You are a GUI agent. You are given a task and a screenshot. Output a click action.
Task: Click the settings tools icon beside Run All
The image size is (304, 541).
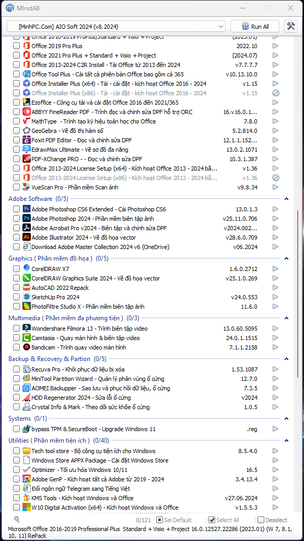point(290,26)
